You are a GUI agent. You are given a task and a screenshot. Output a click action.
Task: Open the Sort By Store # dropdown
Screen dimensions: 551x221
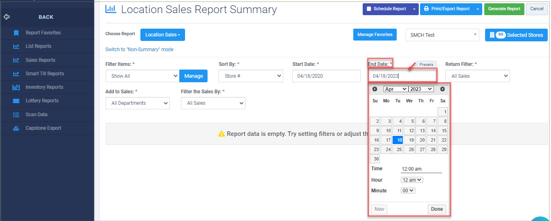click(x=251, y=76)
